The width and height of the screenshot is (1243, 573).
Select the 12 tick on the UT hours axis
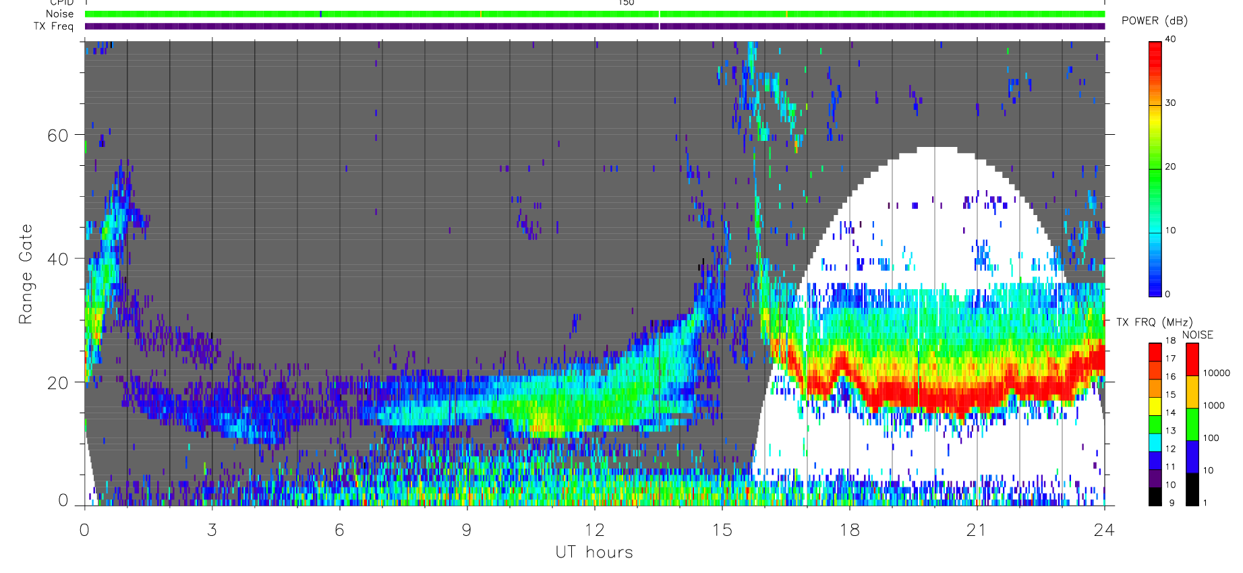click(595, 530)
